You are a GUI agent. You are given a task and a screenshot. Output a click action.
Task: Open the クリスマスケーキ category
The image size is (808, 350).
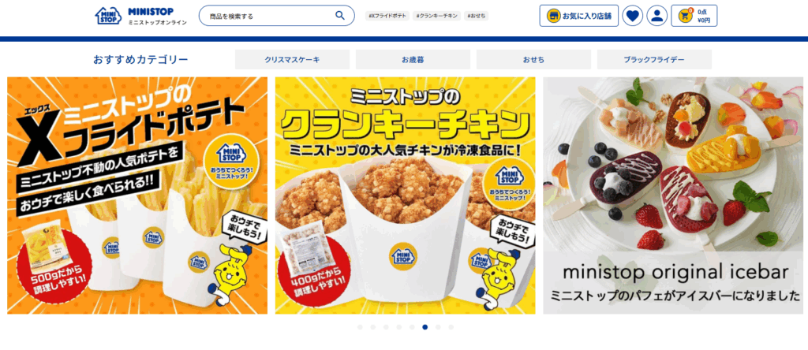[x=292, y=59]
